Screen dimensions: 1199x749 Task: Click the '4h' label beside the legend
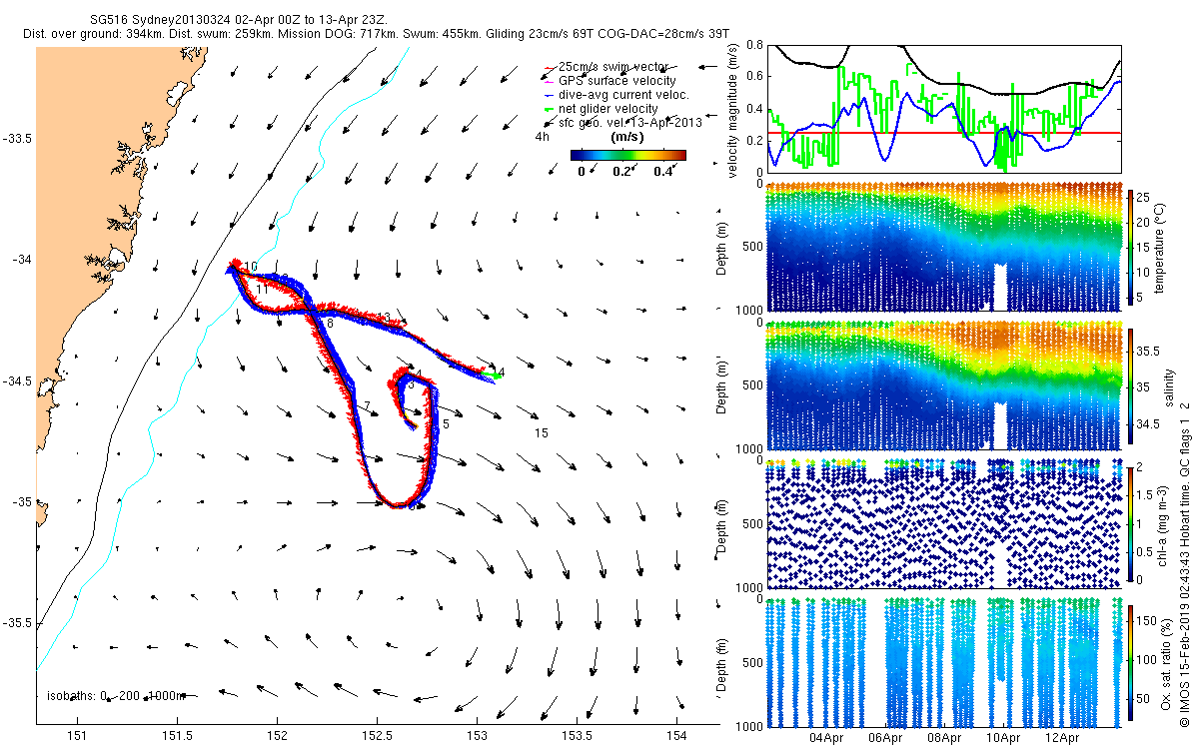click(543, 137)
